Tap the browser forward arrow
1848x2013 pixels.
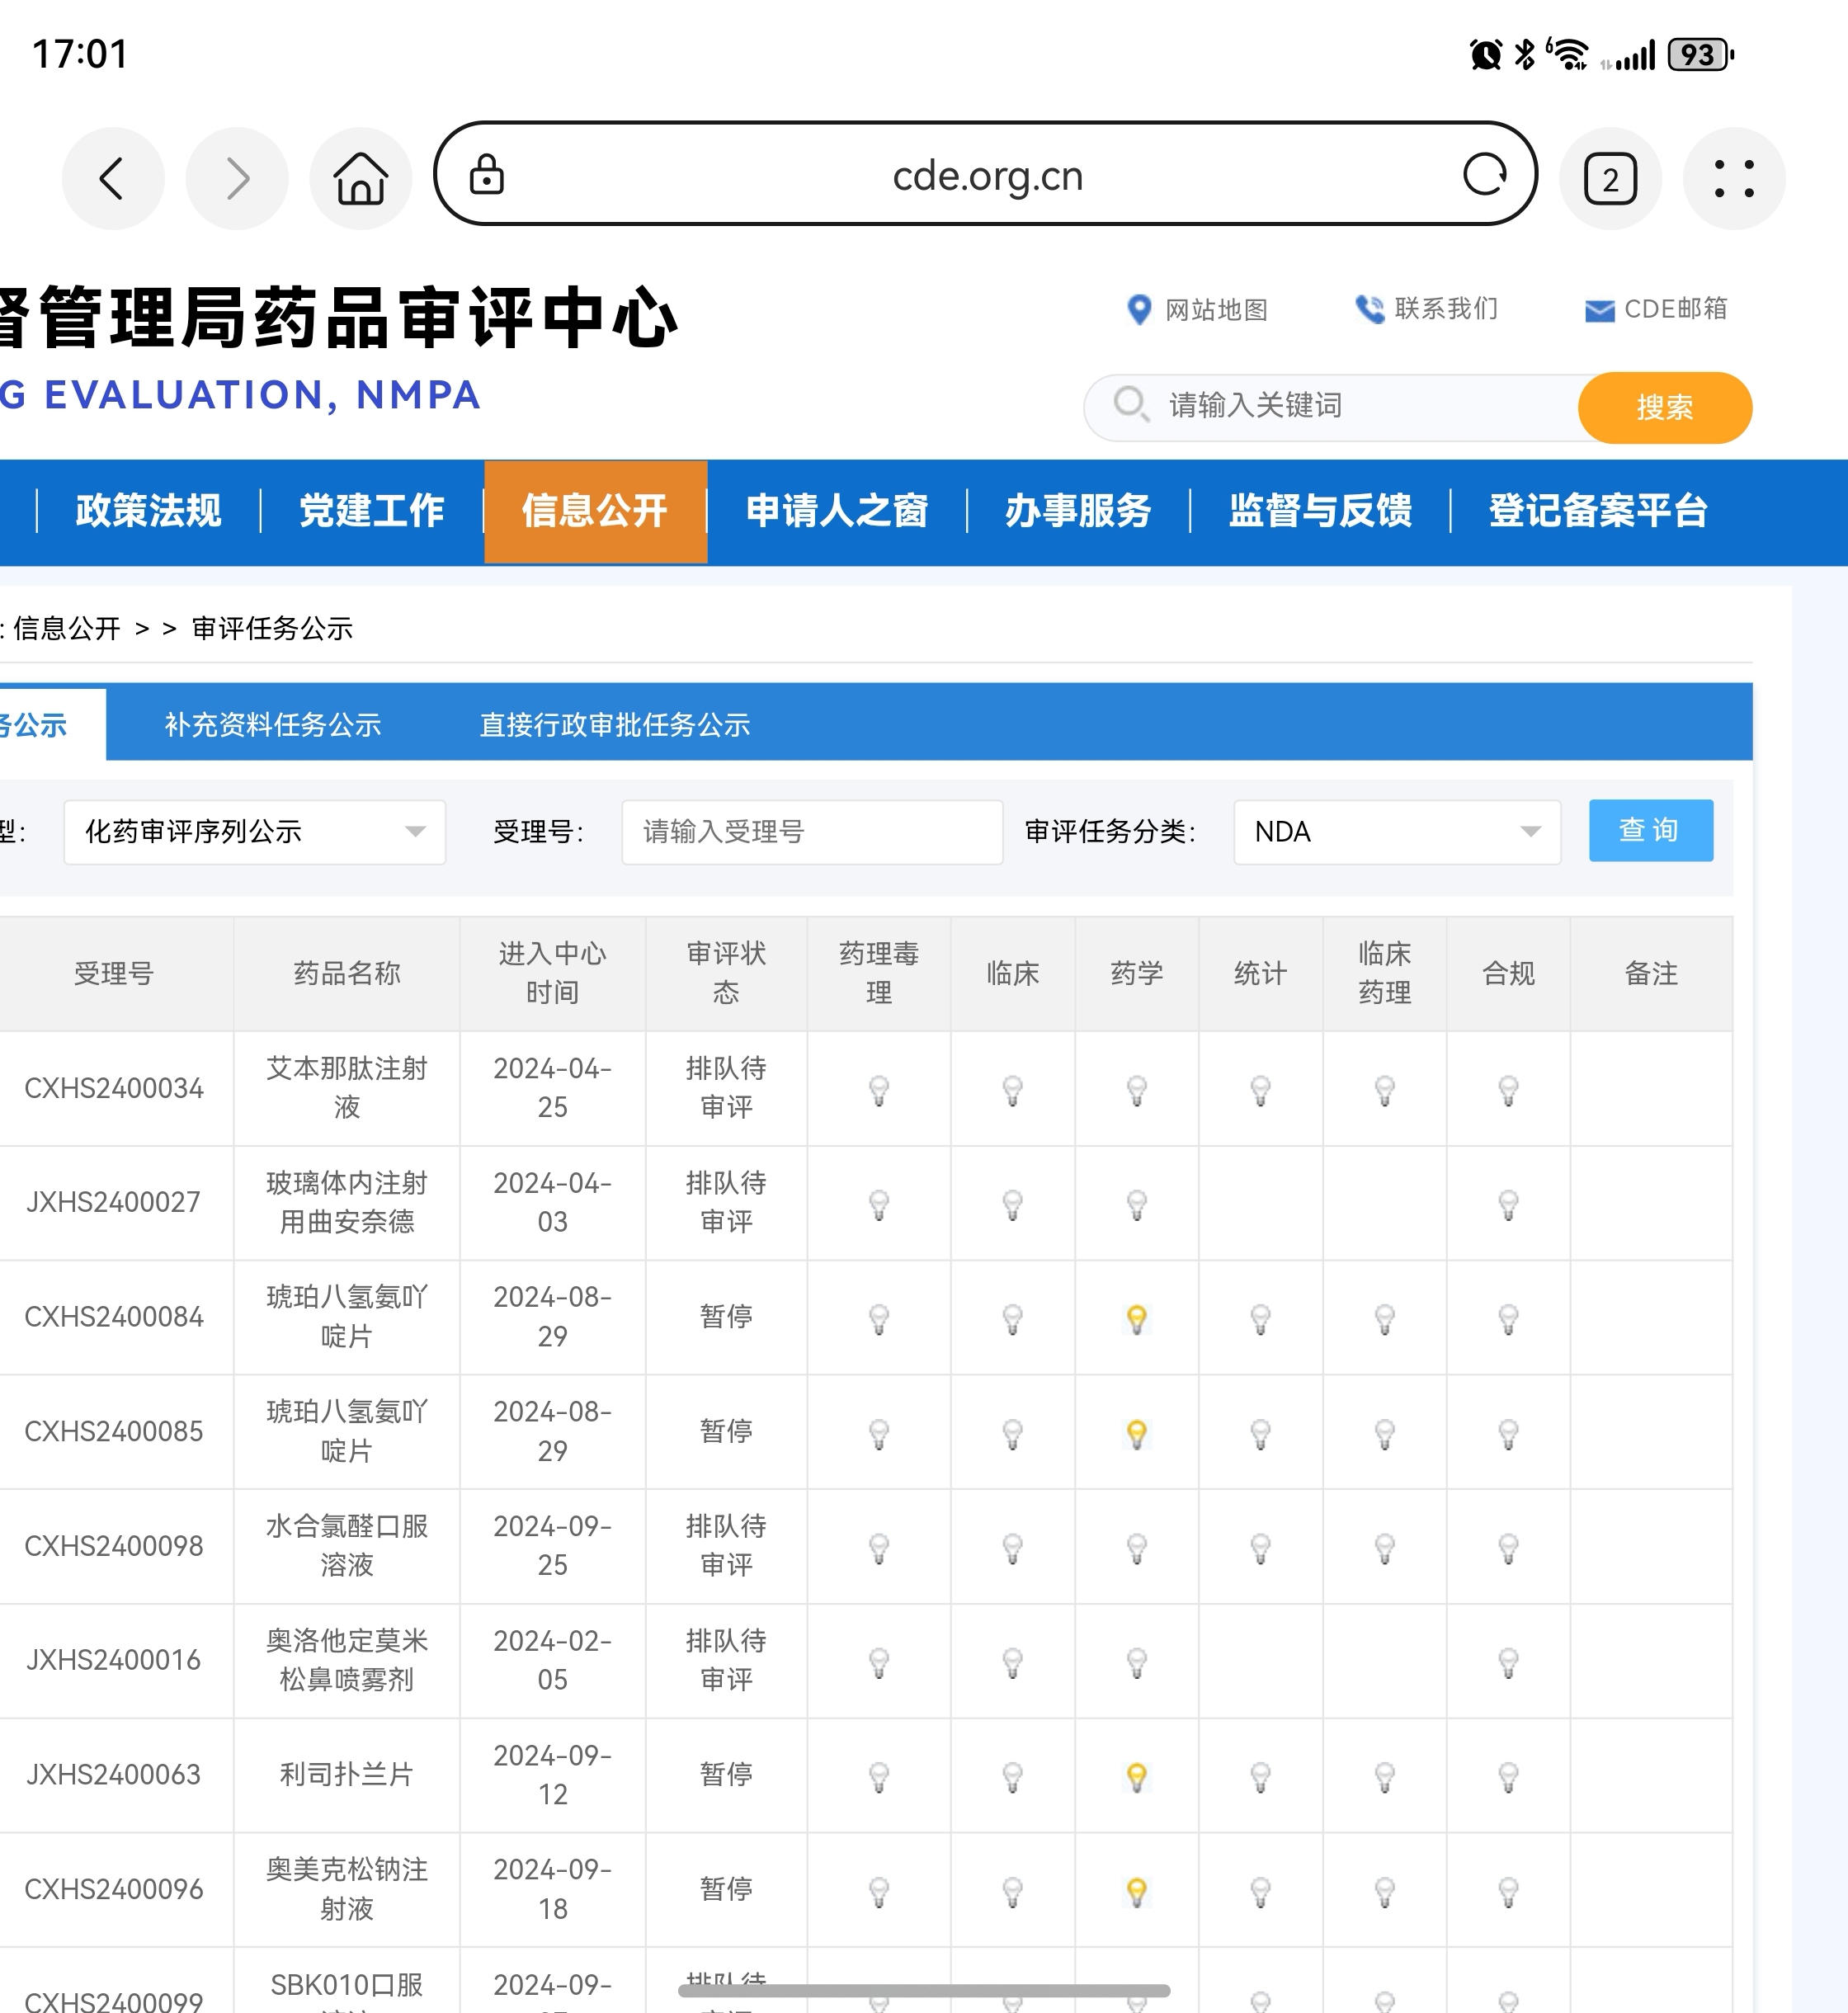237,179
